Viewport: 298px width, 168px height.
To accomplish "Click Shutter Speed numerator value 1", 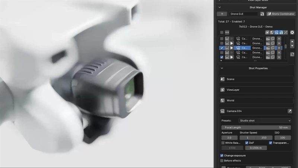I will [247, 137].
